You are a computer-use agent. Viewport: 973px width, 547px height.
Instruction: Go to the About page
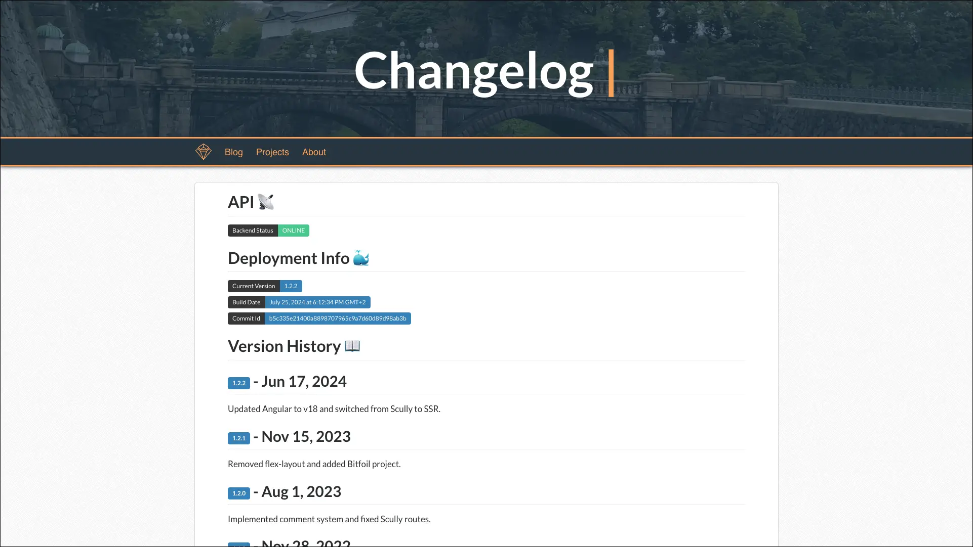tap(314, 152)
